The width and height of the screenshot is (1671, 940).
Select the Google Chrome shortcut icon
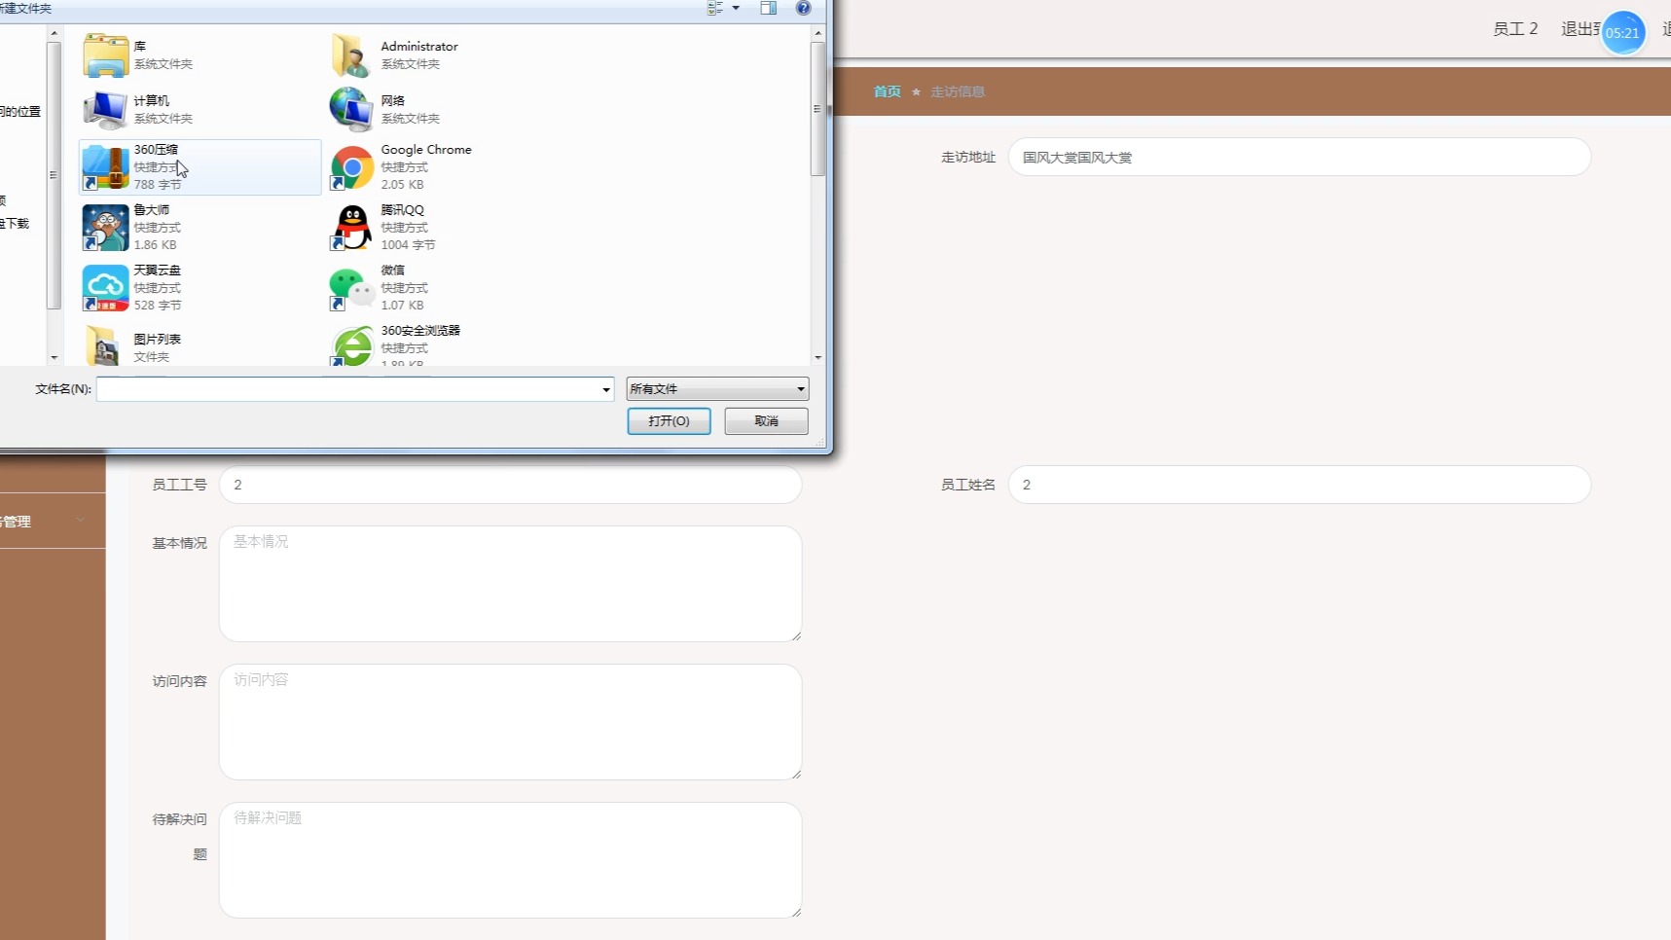pos(351,167)
